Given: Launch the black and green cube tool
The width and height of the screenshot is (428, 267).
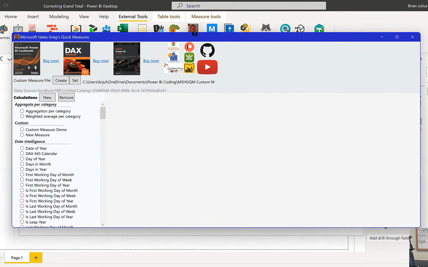Looking at the screenshot, I should click(x=93, y=28).
